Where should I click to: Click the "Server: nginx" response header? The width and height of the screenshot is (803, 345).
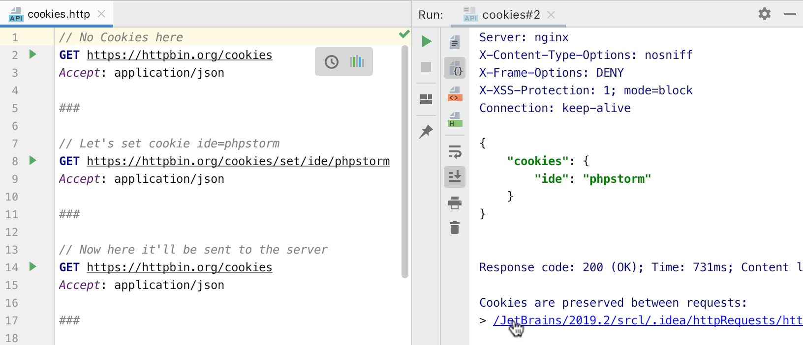[x=524, y=37]
